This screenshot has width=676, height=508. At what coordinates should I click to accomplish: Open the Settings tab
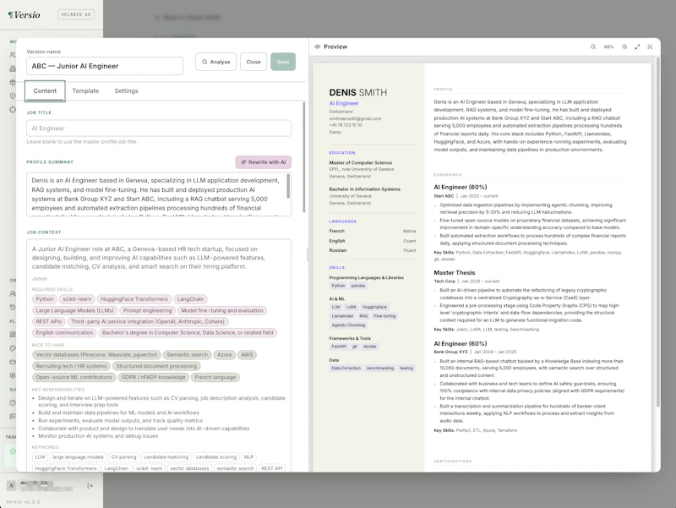[x=126, y=91]
